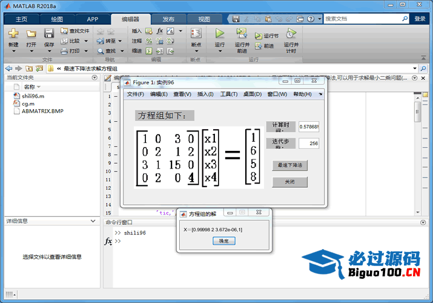The height and width of the screenshot is (303, 433).
Task: Open the address bar path dropdown
Action: 415,68
